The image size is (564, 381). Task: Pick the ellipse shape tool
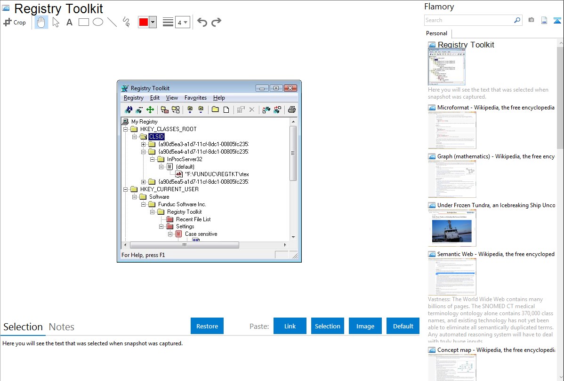[x=98, y=22]
